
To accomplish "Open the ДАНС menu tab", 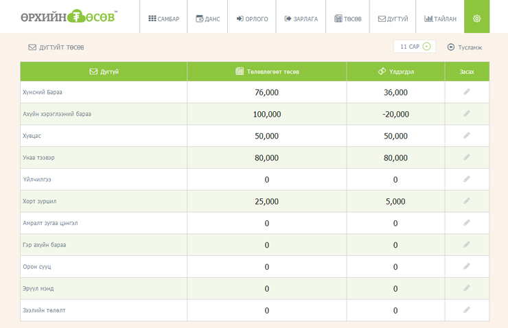I will [208, 19].
